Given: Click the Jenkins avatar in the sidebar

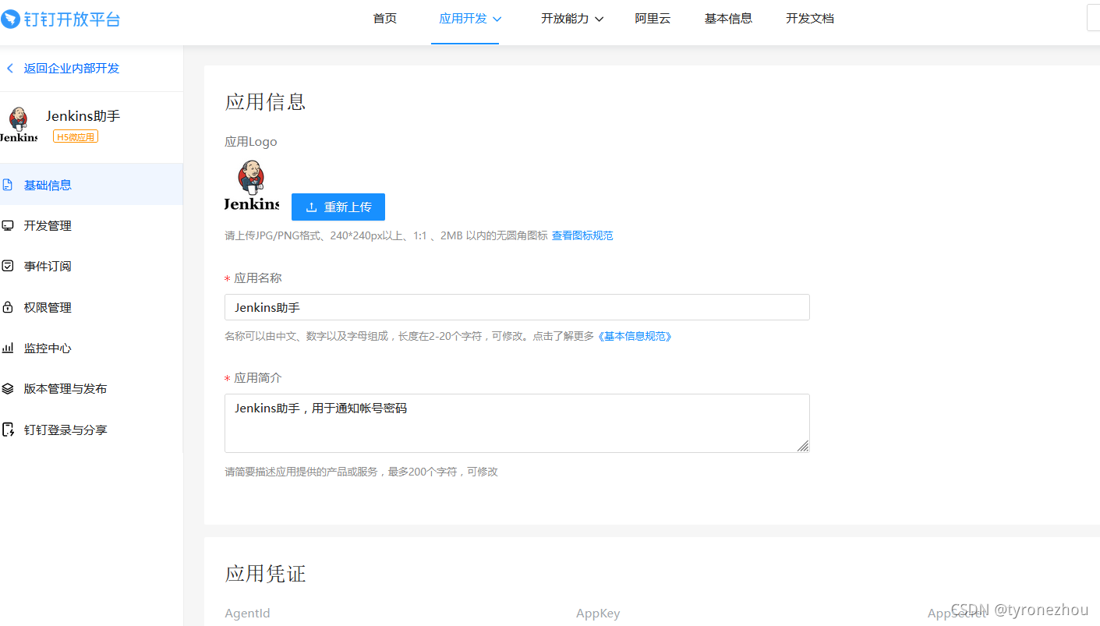Looking at the screenshot, I should (x=18, y=125).
